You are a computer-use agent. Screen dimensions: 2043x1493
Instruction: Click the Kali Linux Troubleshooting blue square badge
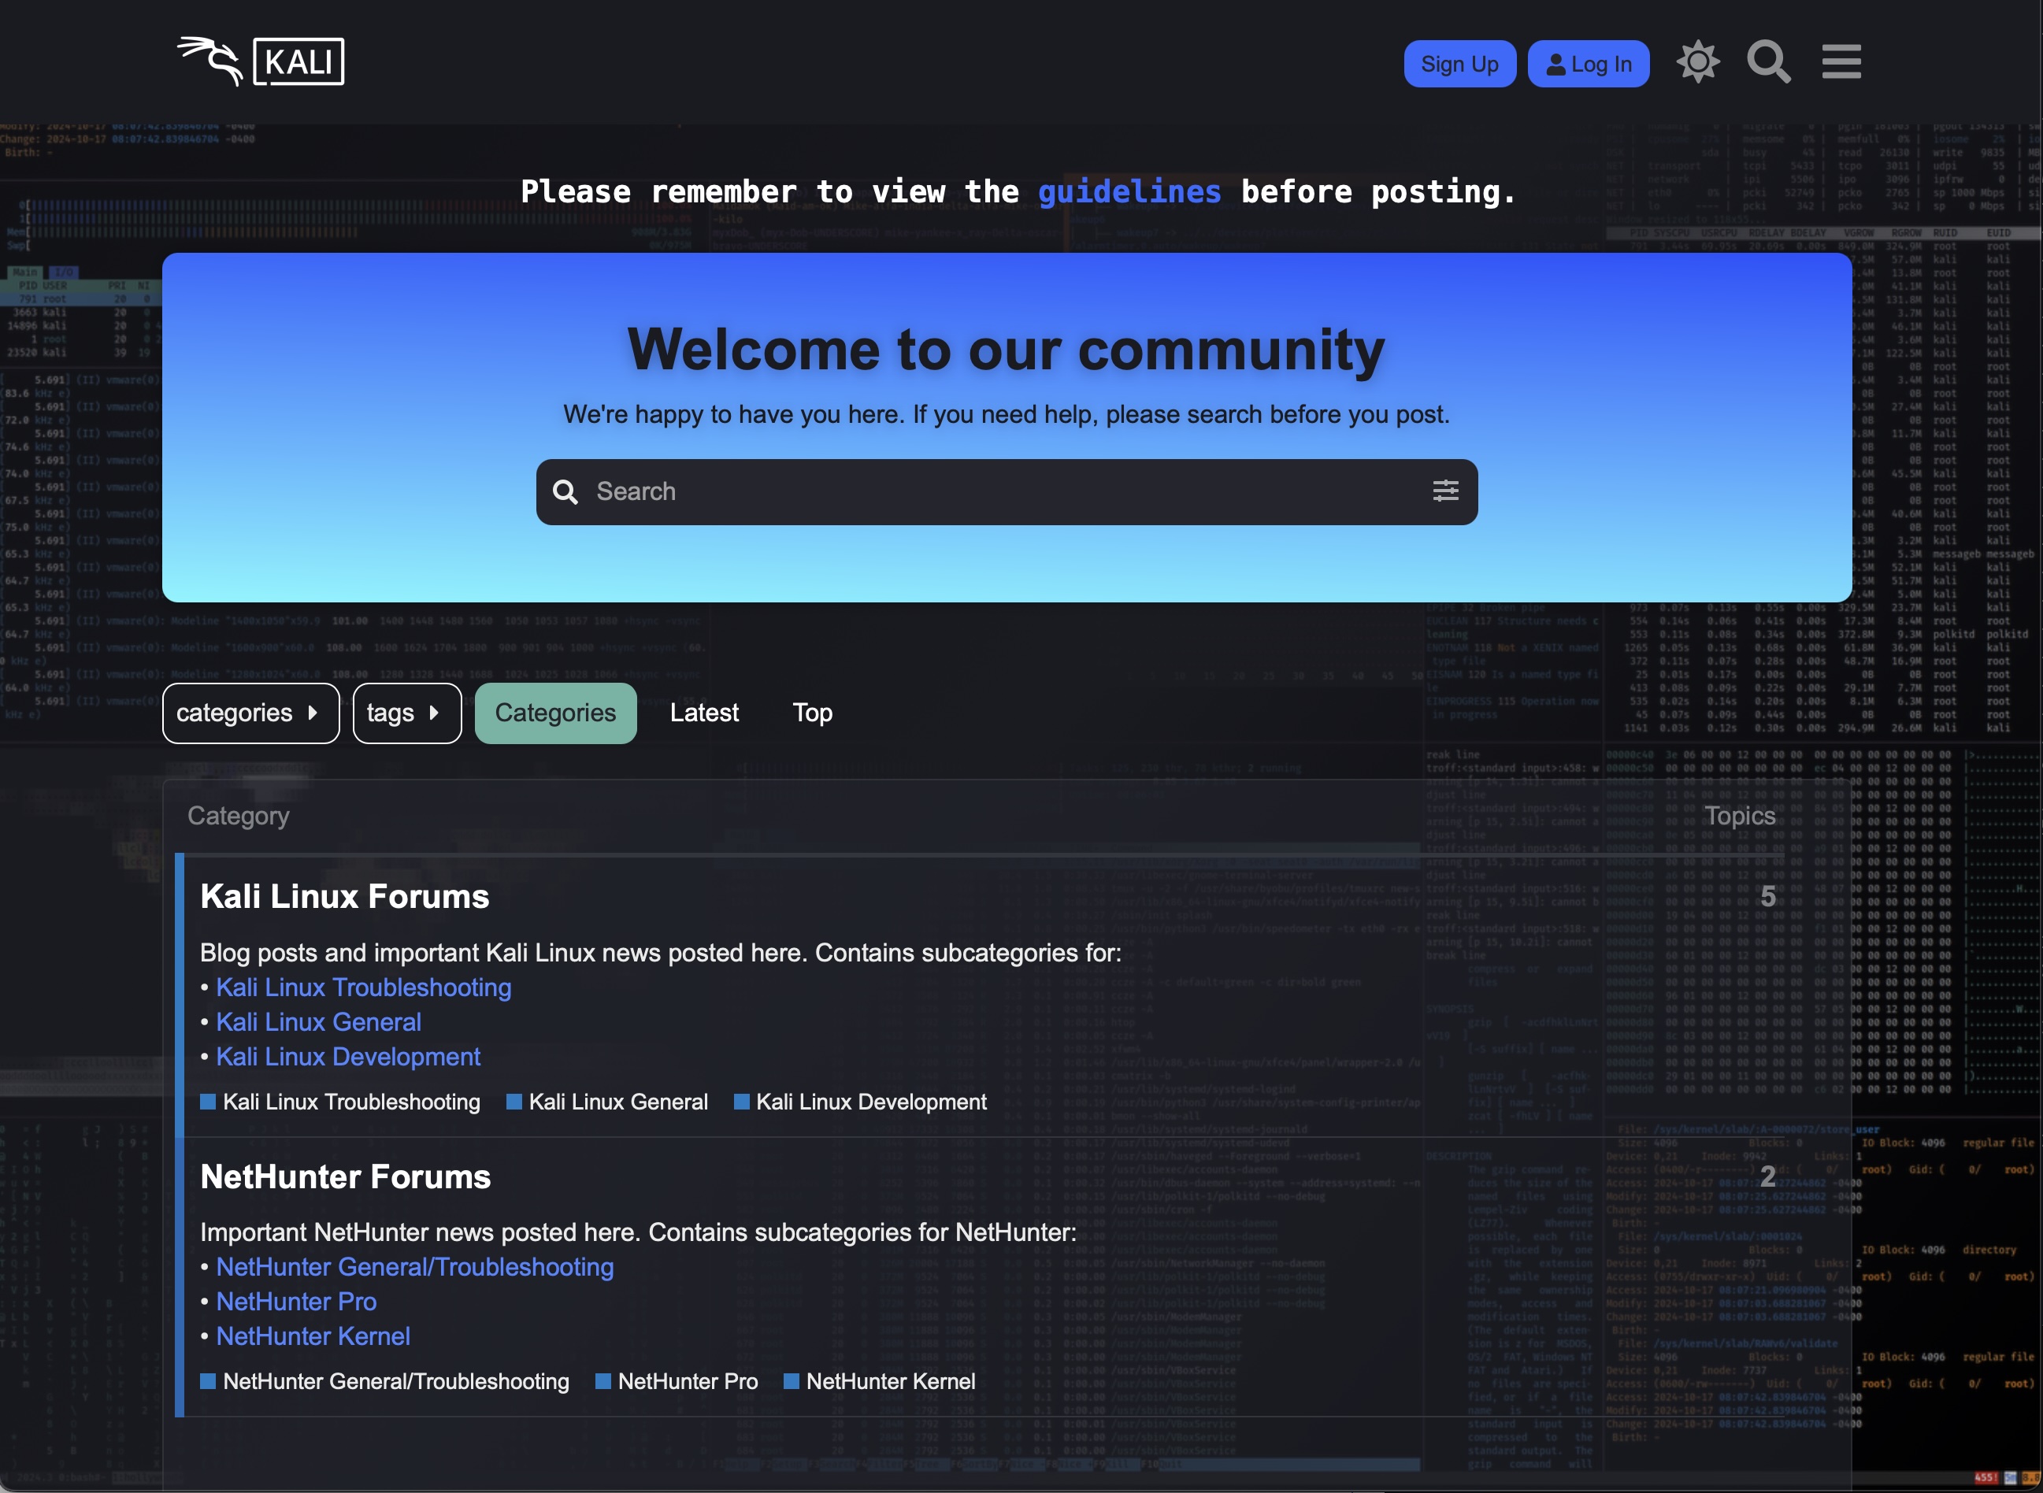(208, 1102)
